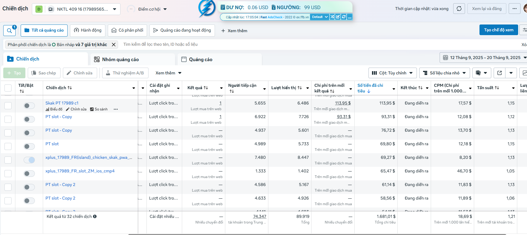The height and width of the screenshot is (235, 527).
Task: Open Biểu đồ charts for Skak PT
Action: (54, 109)
